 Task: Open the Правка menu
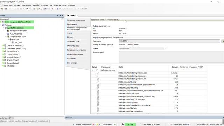(5, 5)
